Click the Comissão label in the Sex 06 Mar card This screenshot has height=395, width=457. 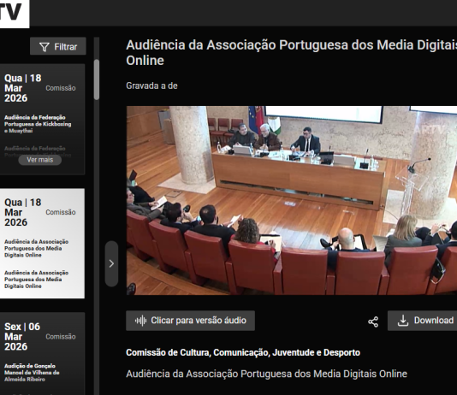pyautogui.click(x=61, y=337)
